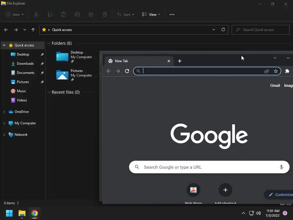This screenshot has height=220, width=293.
Task: Click File Explorer icon on the taskbar
Action: (22, 213)
